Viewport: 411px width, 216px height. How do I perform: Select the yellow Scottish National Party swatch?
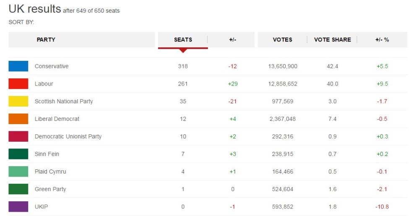(18, 101)
